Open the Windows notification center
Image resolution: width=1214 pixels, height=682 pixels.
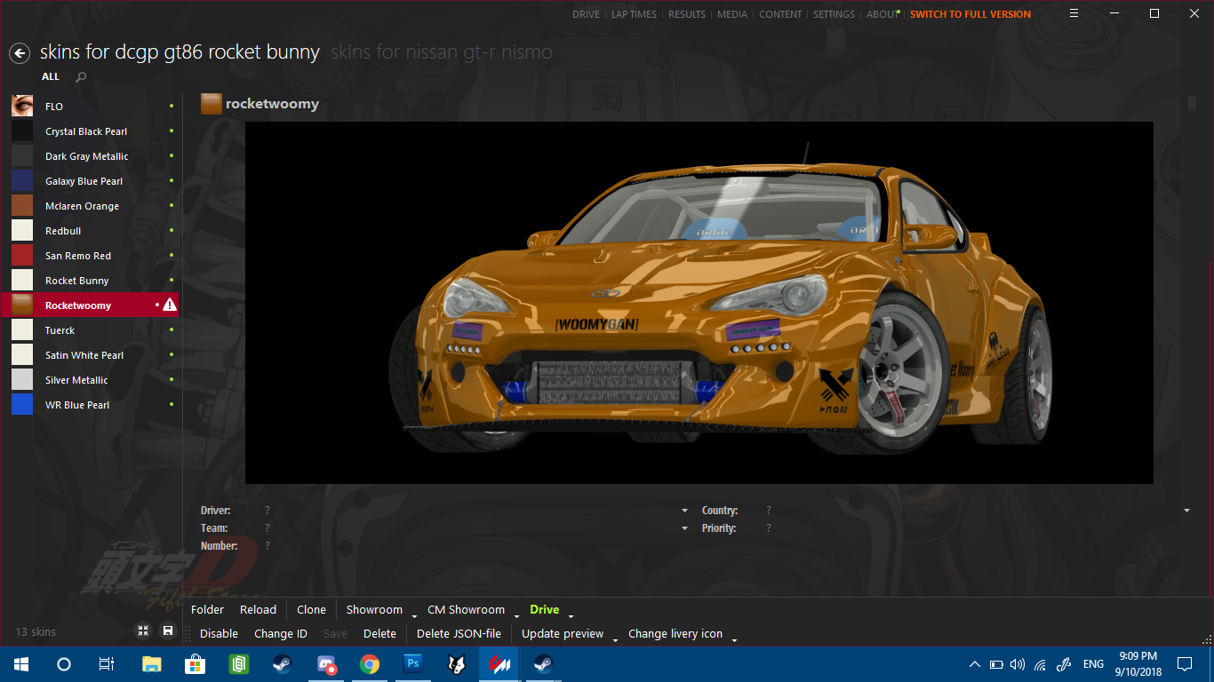[x=1185, y=663]
